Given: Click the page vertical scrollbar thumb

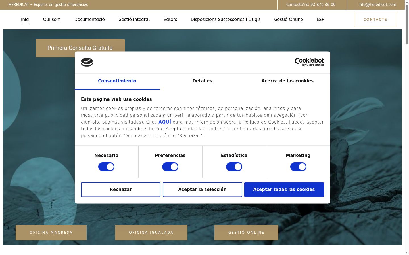Looking at the screenshot, I should [x=407, y=25].
